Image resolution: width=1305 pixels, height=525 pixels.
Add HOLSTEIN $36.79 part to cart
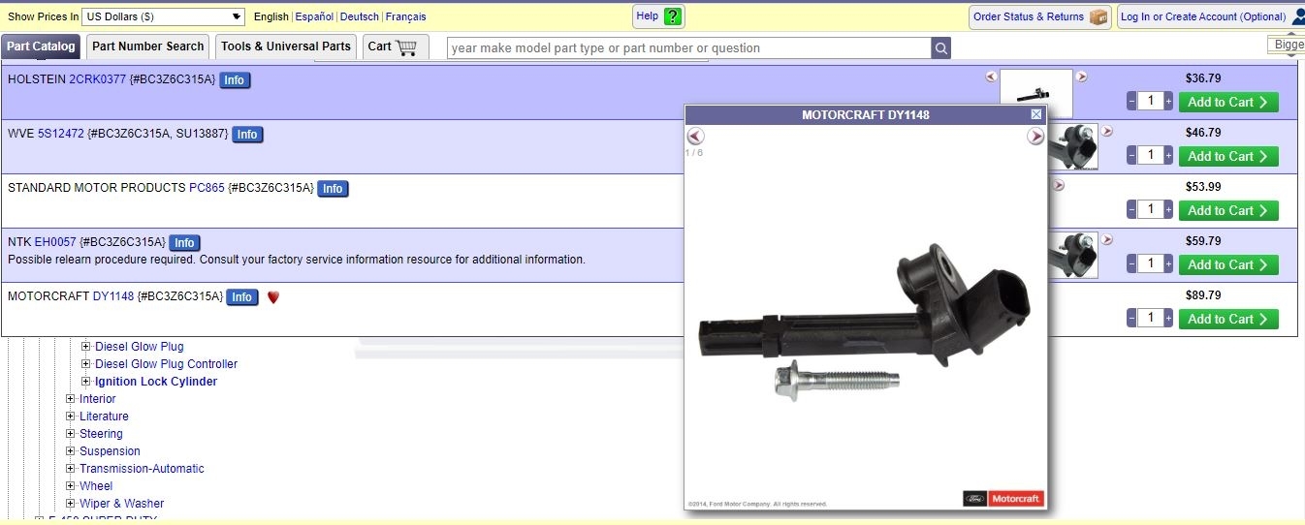[1228, 102]
